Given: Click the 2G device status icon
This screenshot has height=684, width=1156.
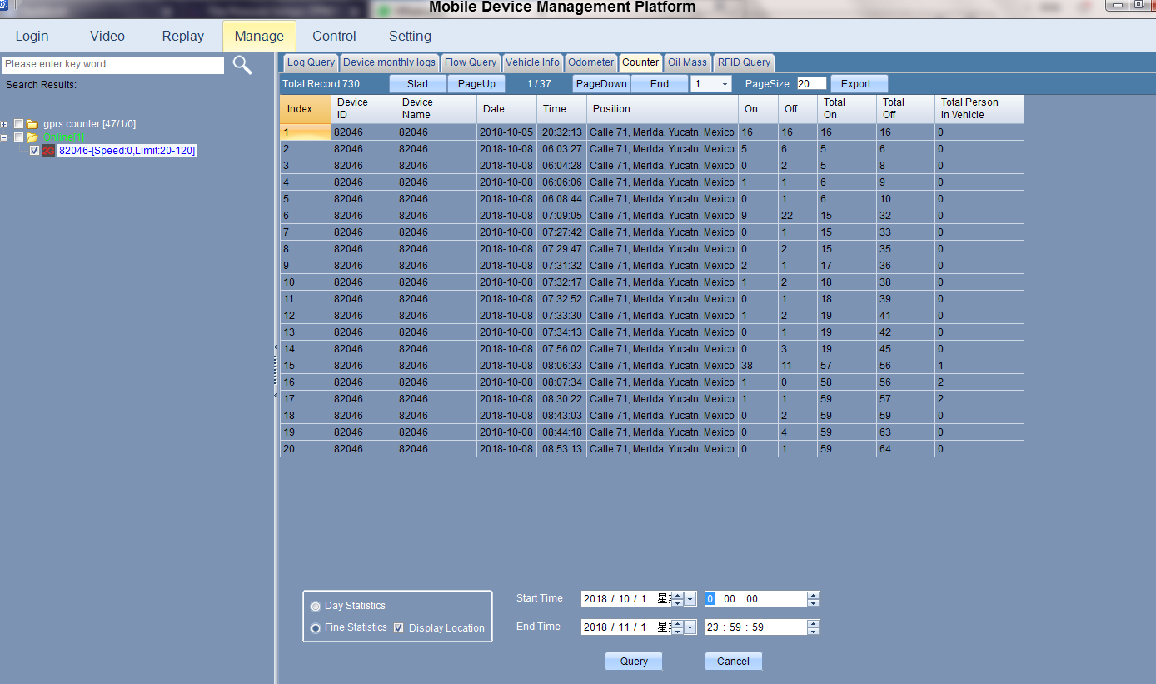Looking at the screenshot, I should click(48, 151).
